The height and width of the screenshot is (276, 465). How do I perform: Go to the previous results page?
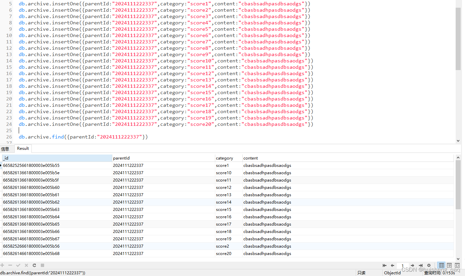[x=392, y=266]
